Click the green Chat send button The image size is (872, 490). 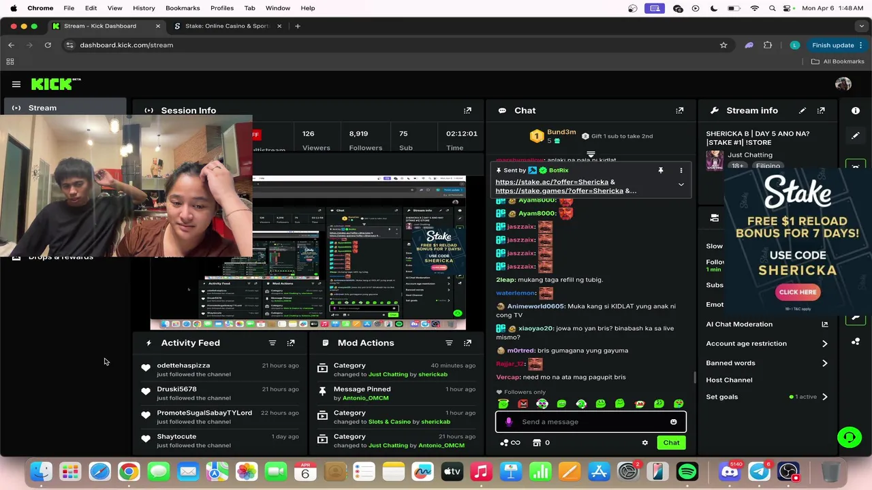671,443
